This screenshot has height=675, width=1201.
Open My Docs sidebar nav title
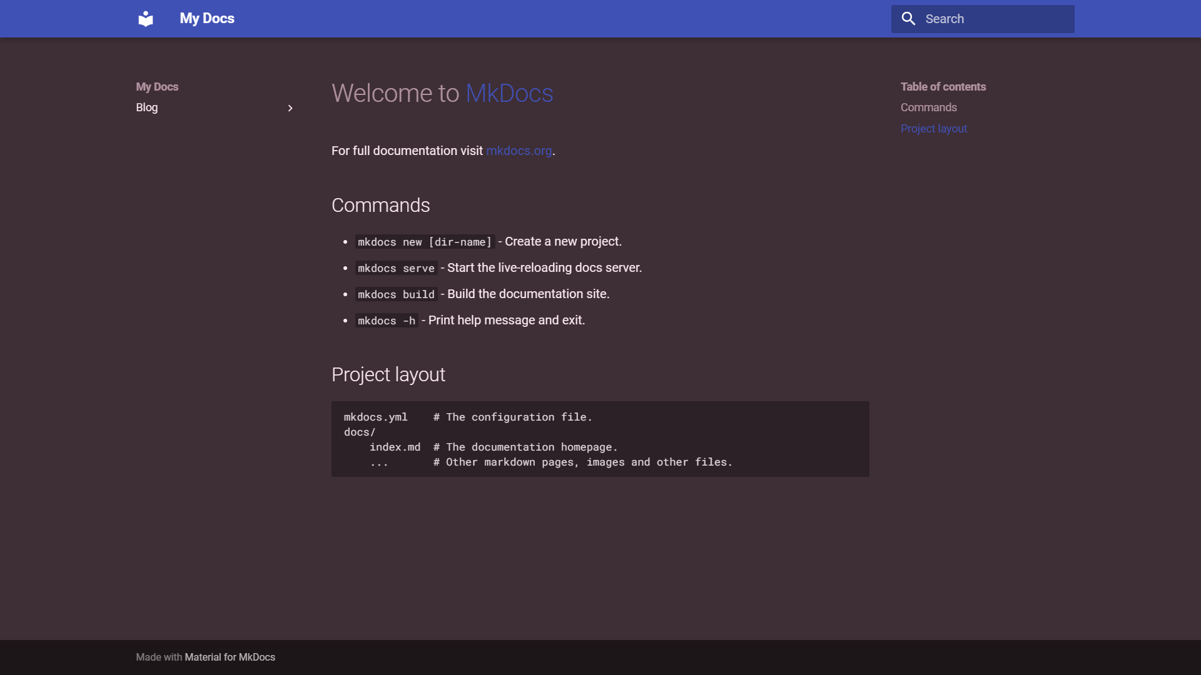tap(157, 87)
